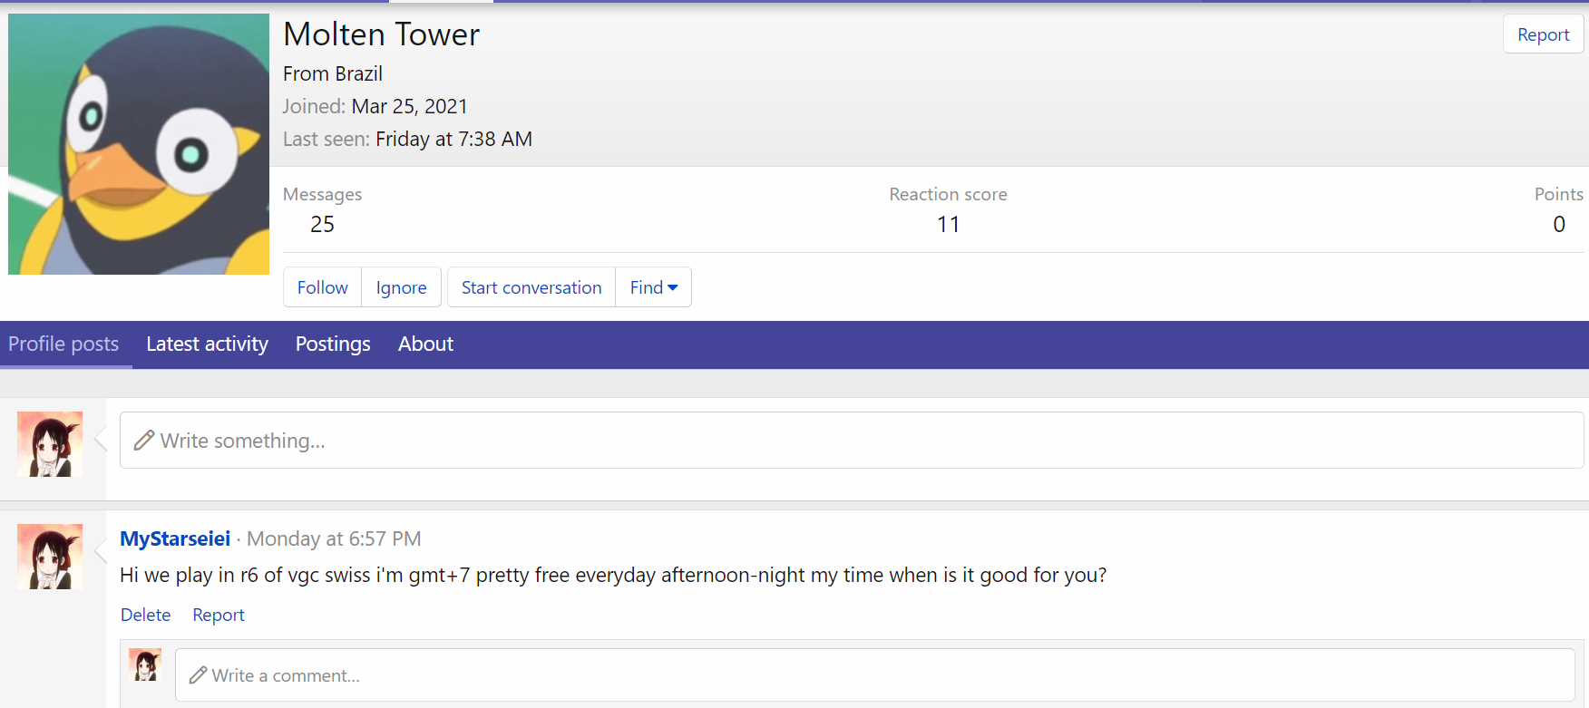Click the Messages count 25
Image resolution: width=1589 pixels, height=708 pixels.
pyautogui.click(x=322, y=224)
